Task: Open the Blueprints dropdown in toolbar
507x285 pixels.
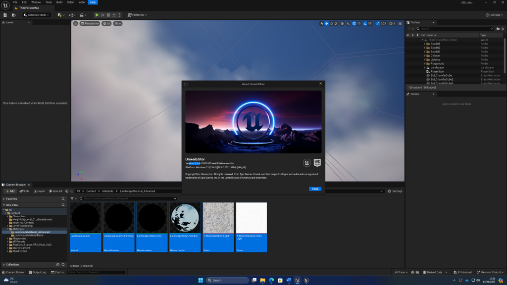Action: (72, 15)
